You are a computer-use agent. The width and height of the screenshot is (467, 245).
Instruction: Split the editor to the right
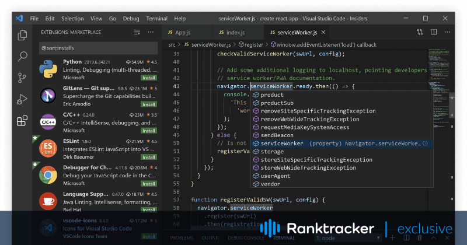click(x=434, y=32)
